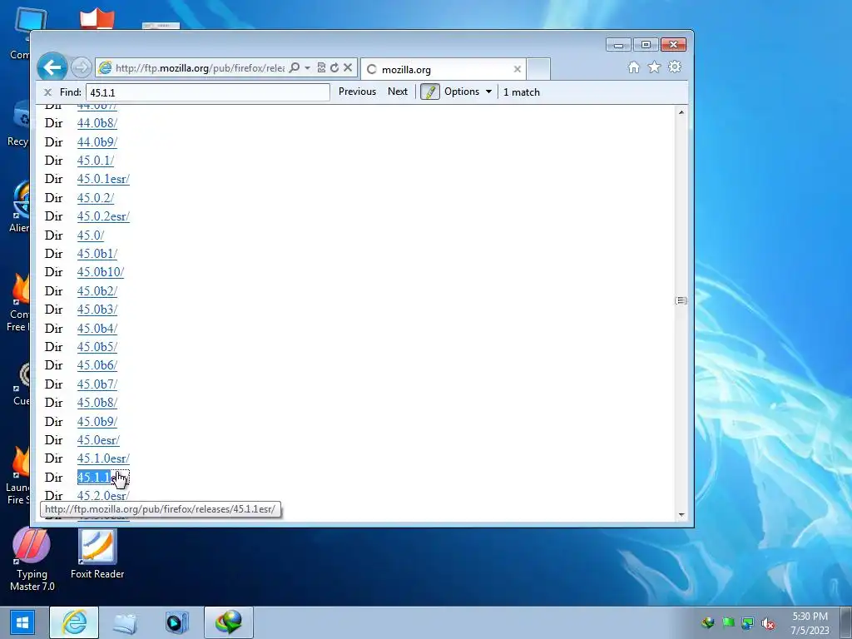Select the mozilla.org tab
The height and width of the screenshot is (639, 852).
[x=443, y=69]
